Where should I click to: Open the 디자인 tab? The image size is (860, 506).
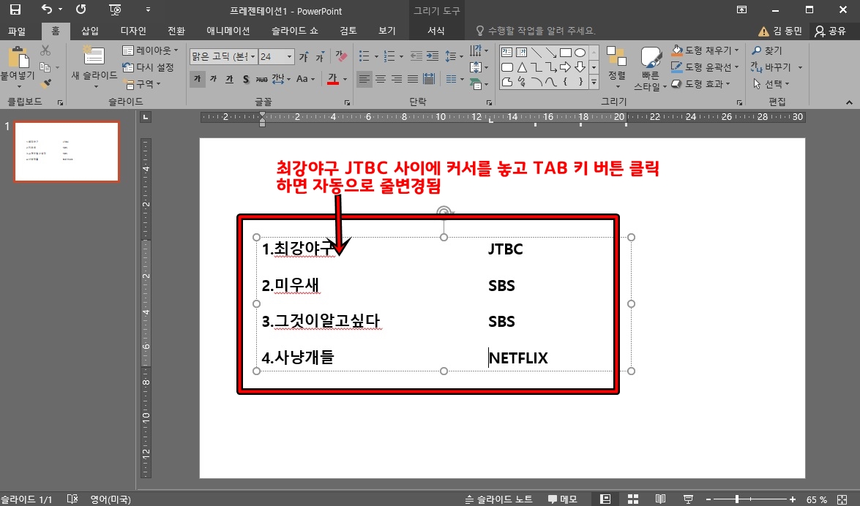[x=133, y=31]
